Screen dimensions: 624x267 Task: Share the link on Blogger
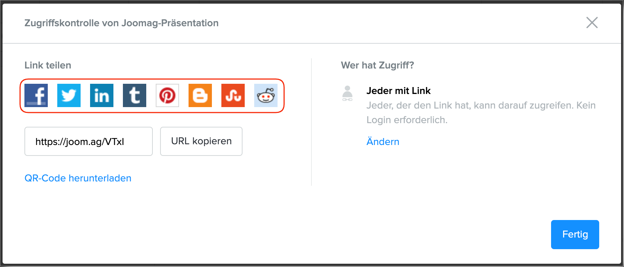(200, 95)
